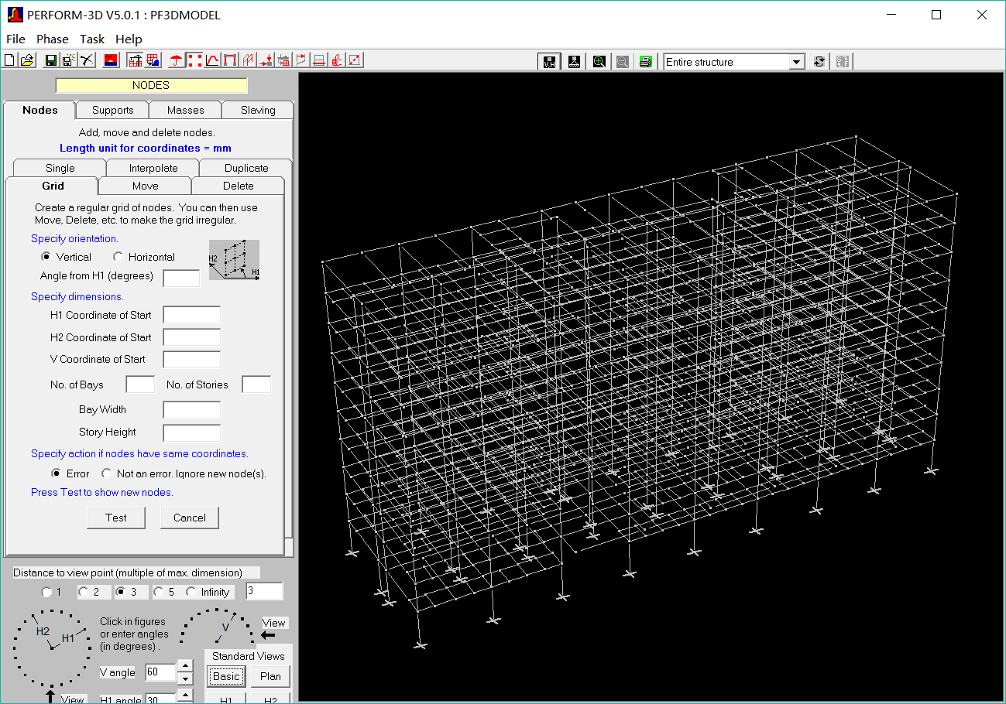Select Horizontal grid orientation
Image resolution: width=1006 pixels, height=704 pixels.
click(118, 257)
